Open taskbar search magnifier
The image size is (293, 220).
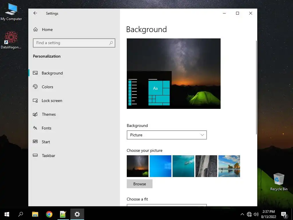[21, 214]
